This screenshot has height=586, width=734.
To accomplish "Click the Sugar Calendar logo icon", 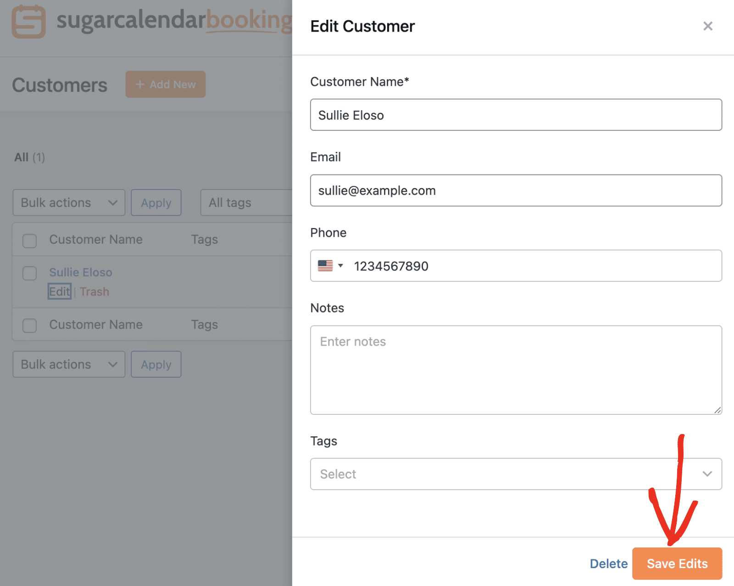I will (28, 22).
